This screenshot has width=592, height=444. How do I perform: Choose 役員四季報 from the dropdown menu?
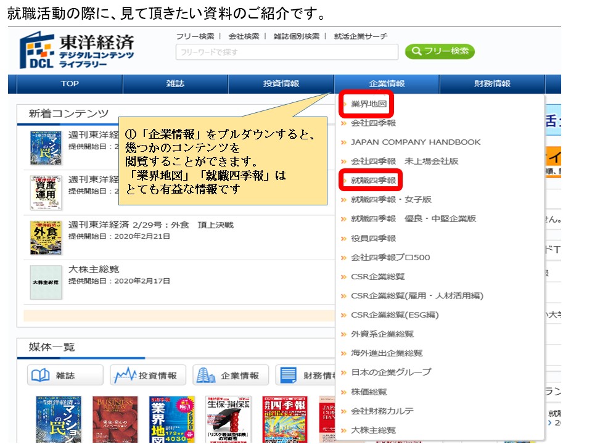point(374,238)
